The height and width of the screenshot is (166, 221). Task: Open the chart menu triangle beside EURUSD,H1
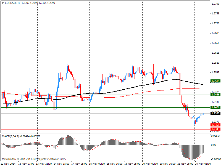(3, 3)
